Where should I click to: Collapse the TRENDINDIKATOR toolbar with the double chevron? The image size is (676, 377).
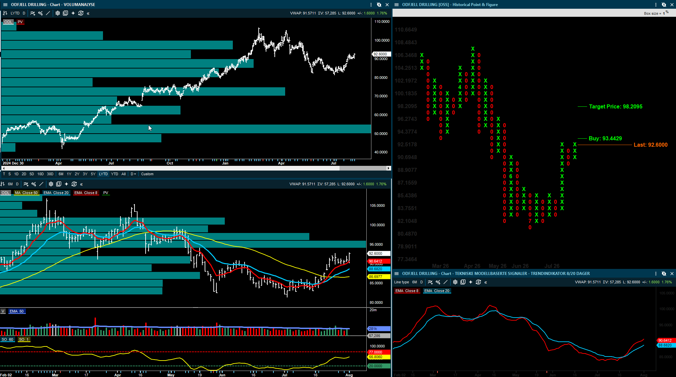click(x=486, y=282)
